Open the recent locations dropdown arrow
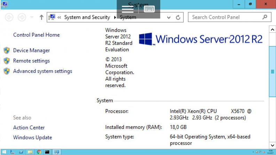The height and width of the screenshot is (155, 276). coord(32,17)
